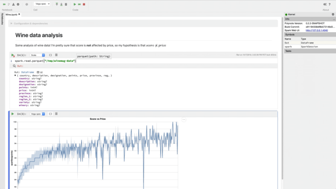Collapse the Symbols section header
This screenshot has width=336, height=189.
pyautogui.click(x=310, y=35)
